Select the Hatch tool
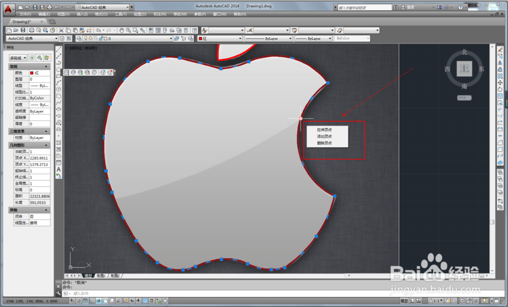 58,143
